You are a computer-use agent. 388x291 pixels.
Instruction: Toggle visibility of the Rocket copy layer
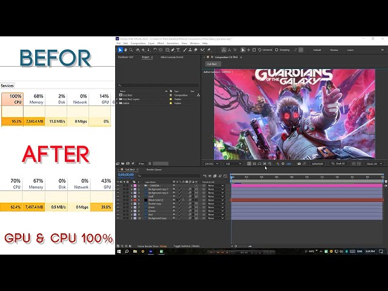(x=118, y=204)
